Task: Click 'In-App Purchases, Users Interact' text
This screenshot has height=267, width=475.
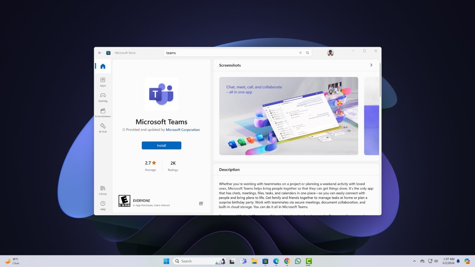Action: click(151, 205)
